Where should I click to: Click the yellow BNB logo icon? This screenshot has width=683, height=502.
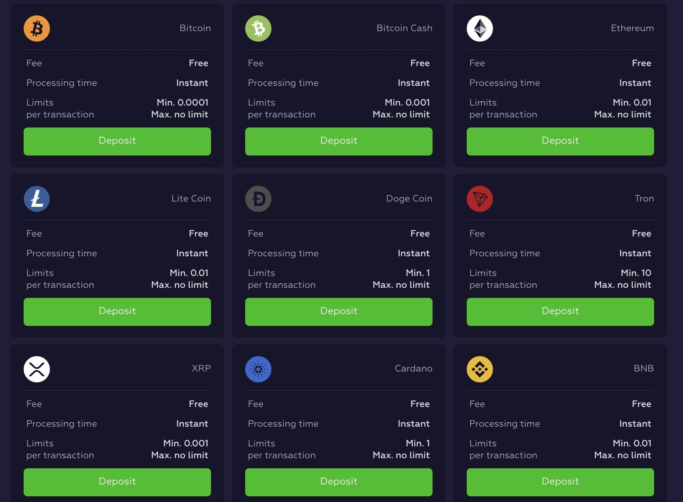[x=480, y=369]
